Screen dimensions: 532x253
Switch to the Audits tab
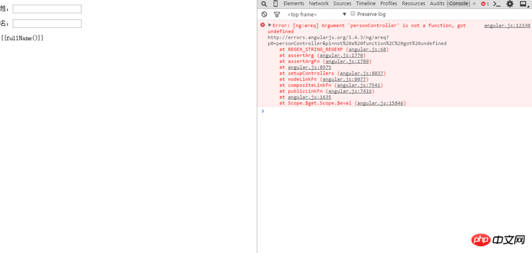(x=437, y=3)
